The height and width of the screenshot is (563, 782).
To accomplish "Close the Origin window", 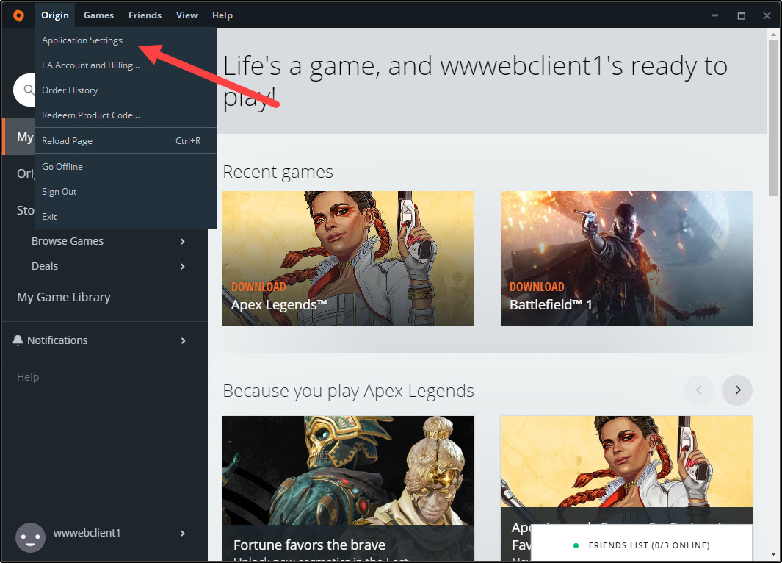I will (x=767, y=15).
